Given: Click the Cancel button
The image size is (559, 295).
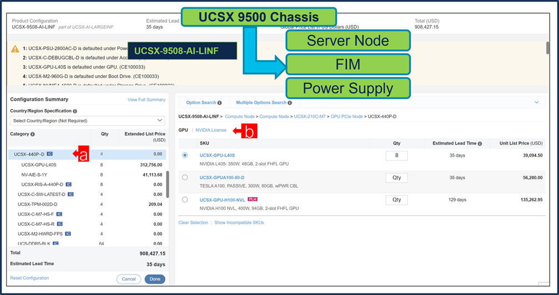Looking at the screenshot, I should click(129, 279).
